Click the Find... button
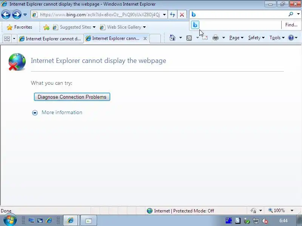Viewport: 302px width, 226px height. click(291, 25)
